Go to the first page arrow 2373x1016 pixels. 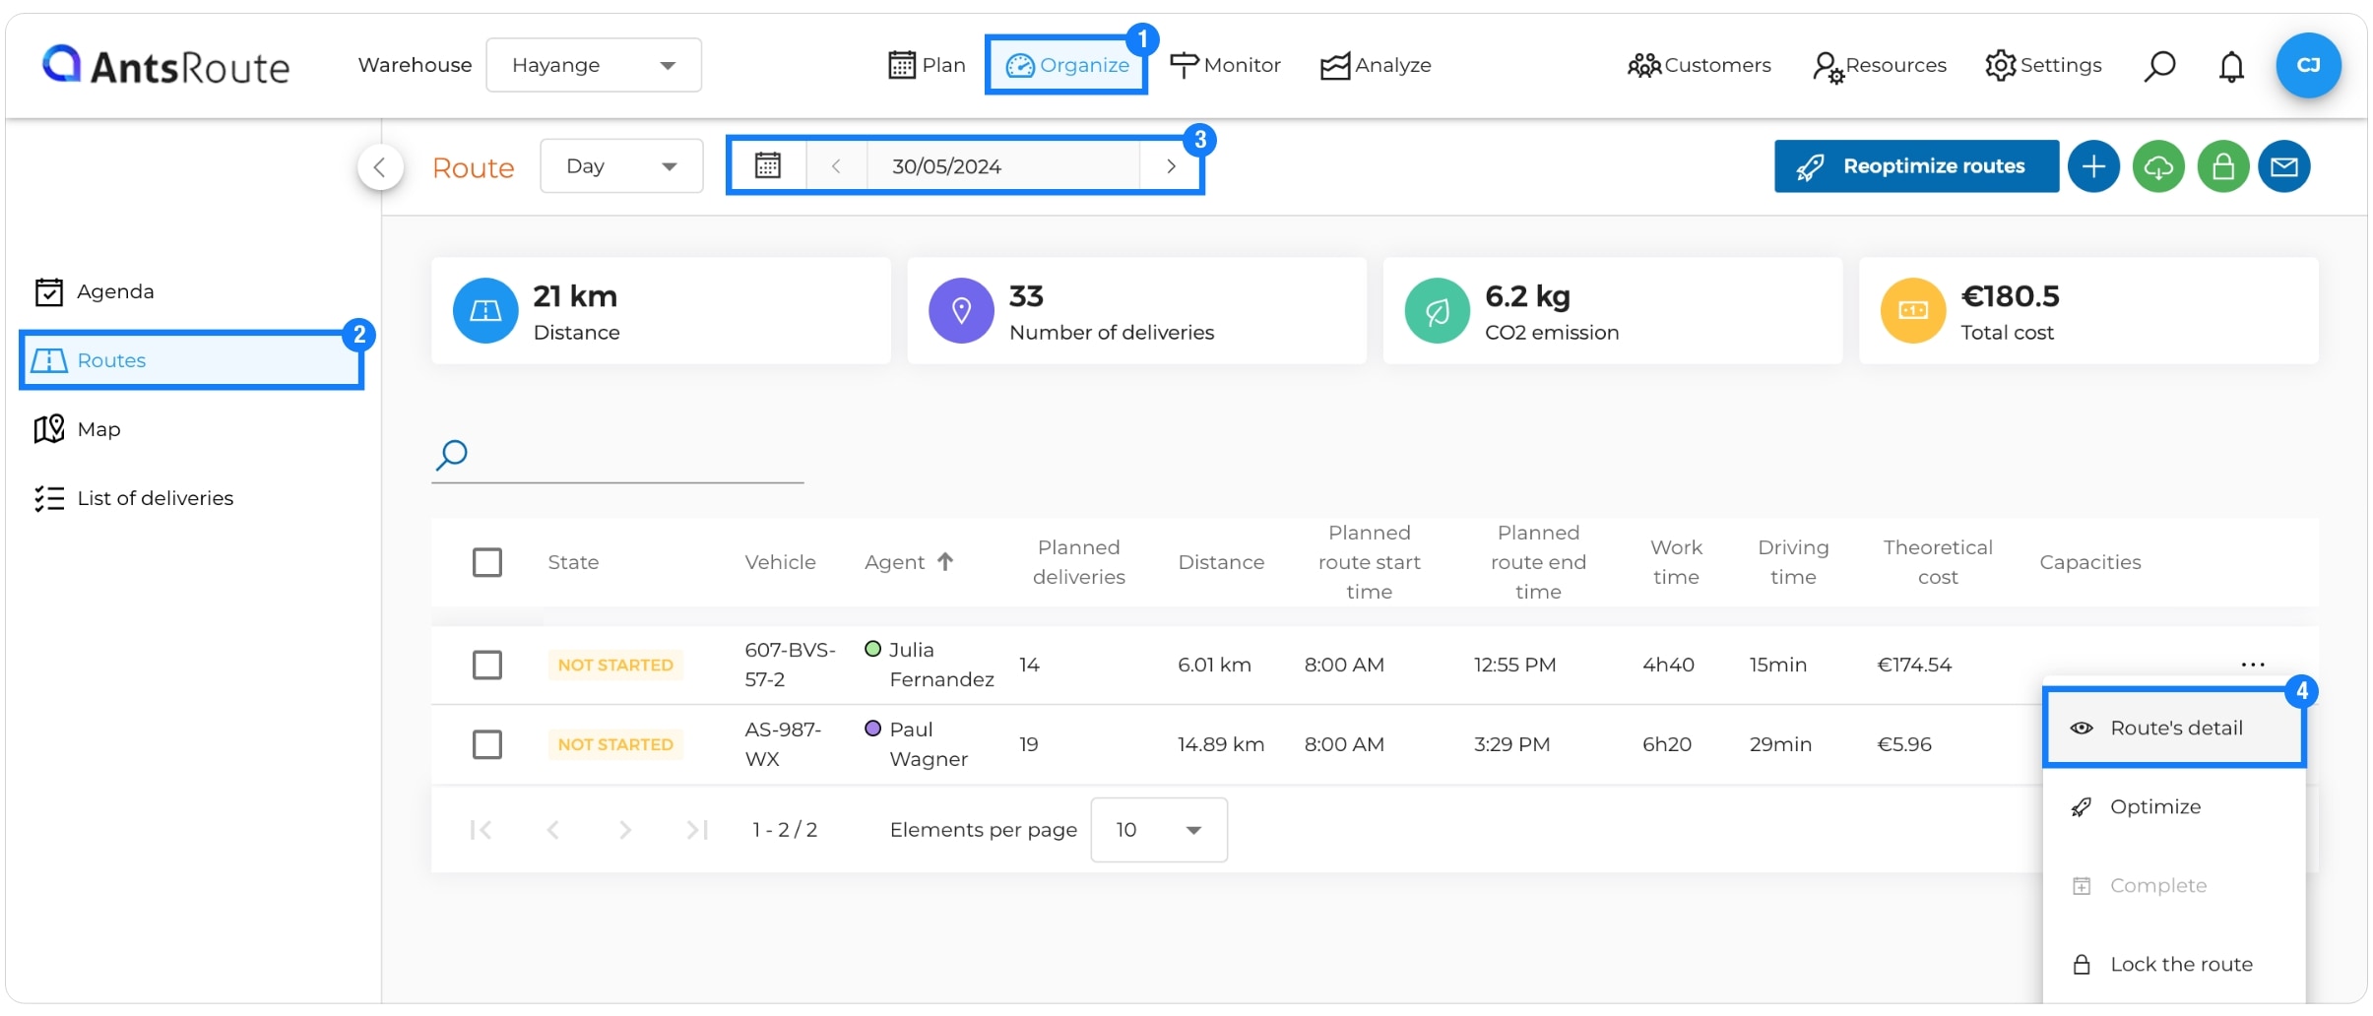click(x=481, y=830)
